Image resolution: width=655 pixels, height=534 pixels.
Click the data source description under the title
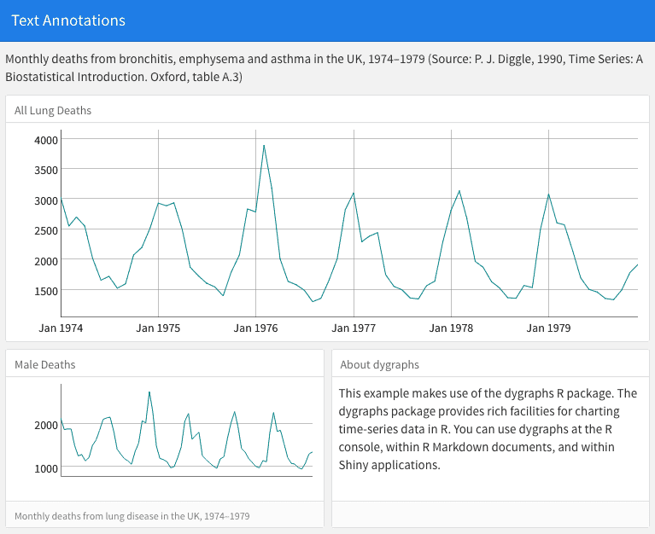325,69
